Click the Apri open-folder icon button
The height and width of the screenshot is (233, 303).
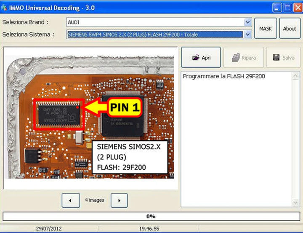click(x=201, y=58)
